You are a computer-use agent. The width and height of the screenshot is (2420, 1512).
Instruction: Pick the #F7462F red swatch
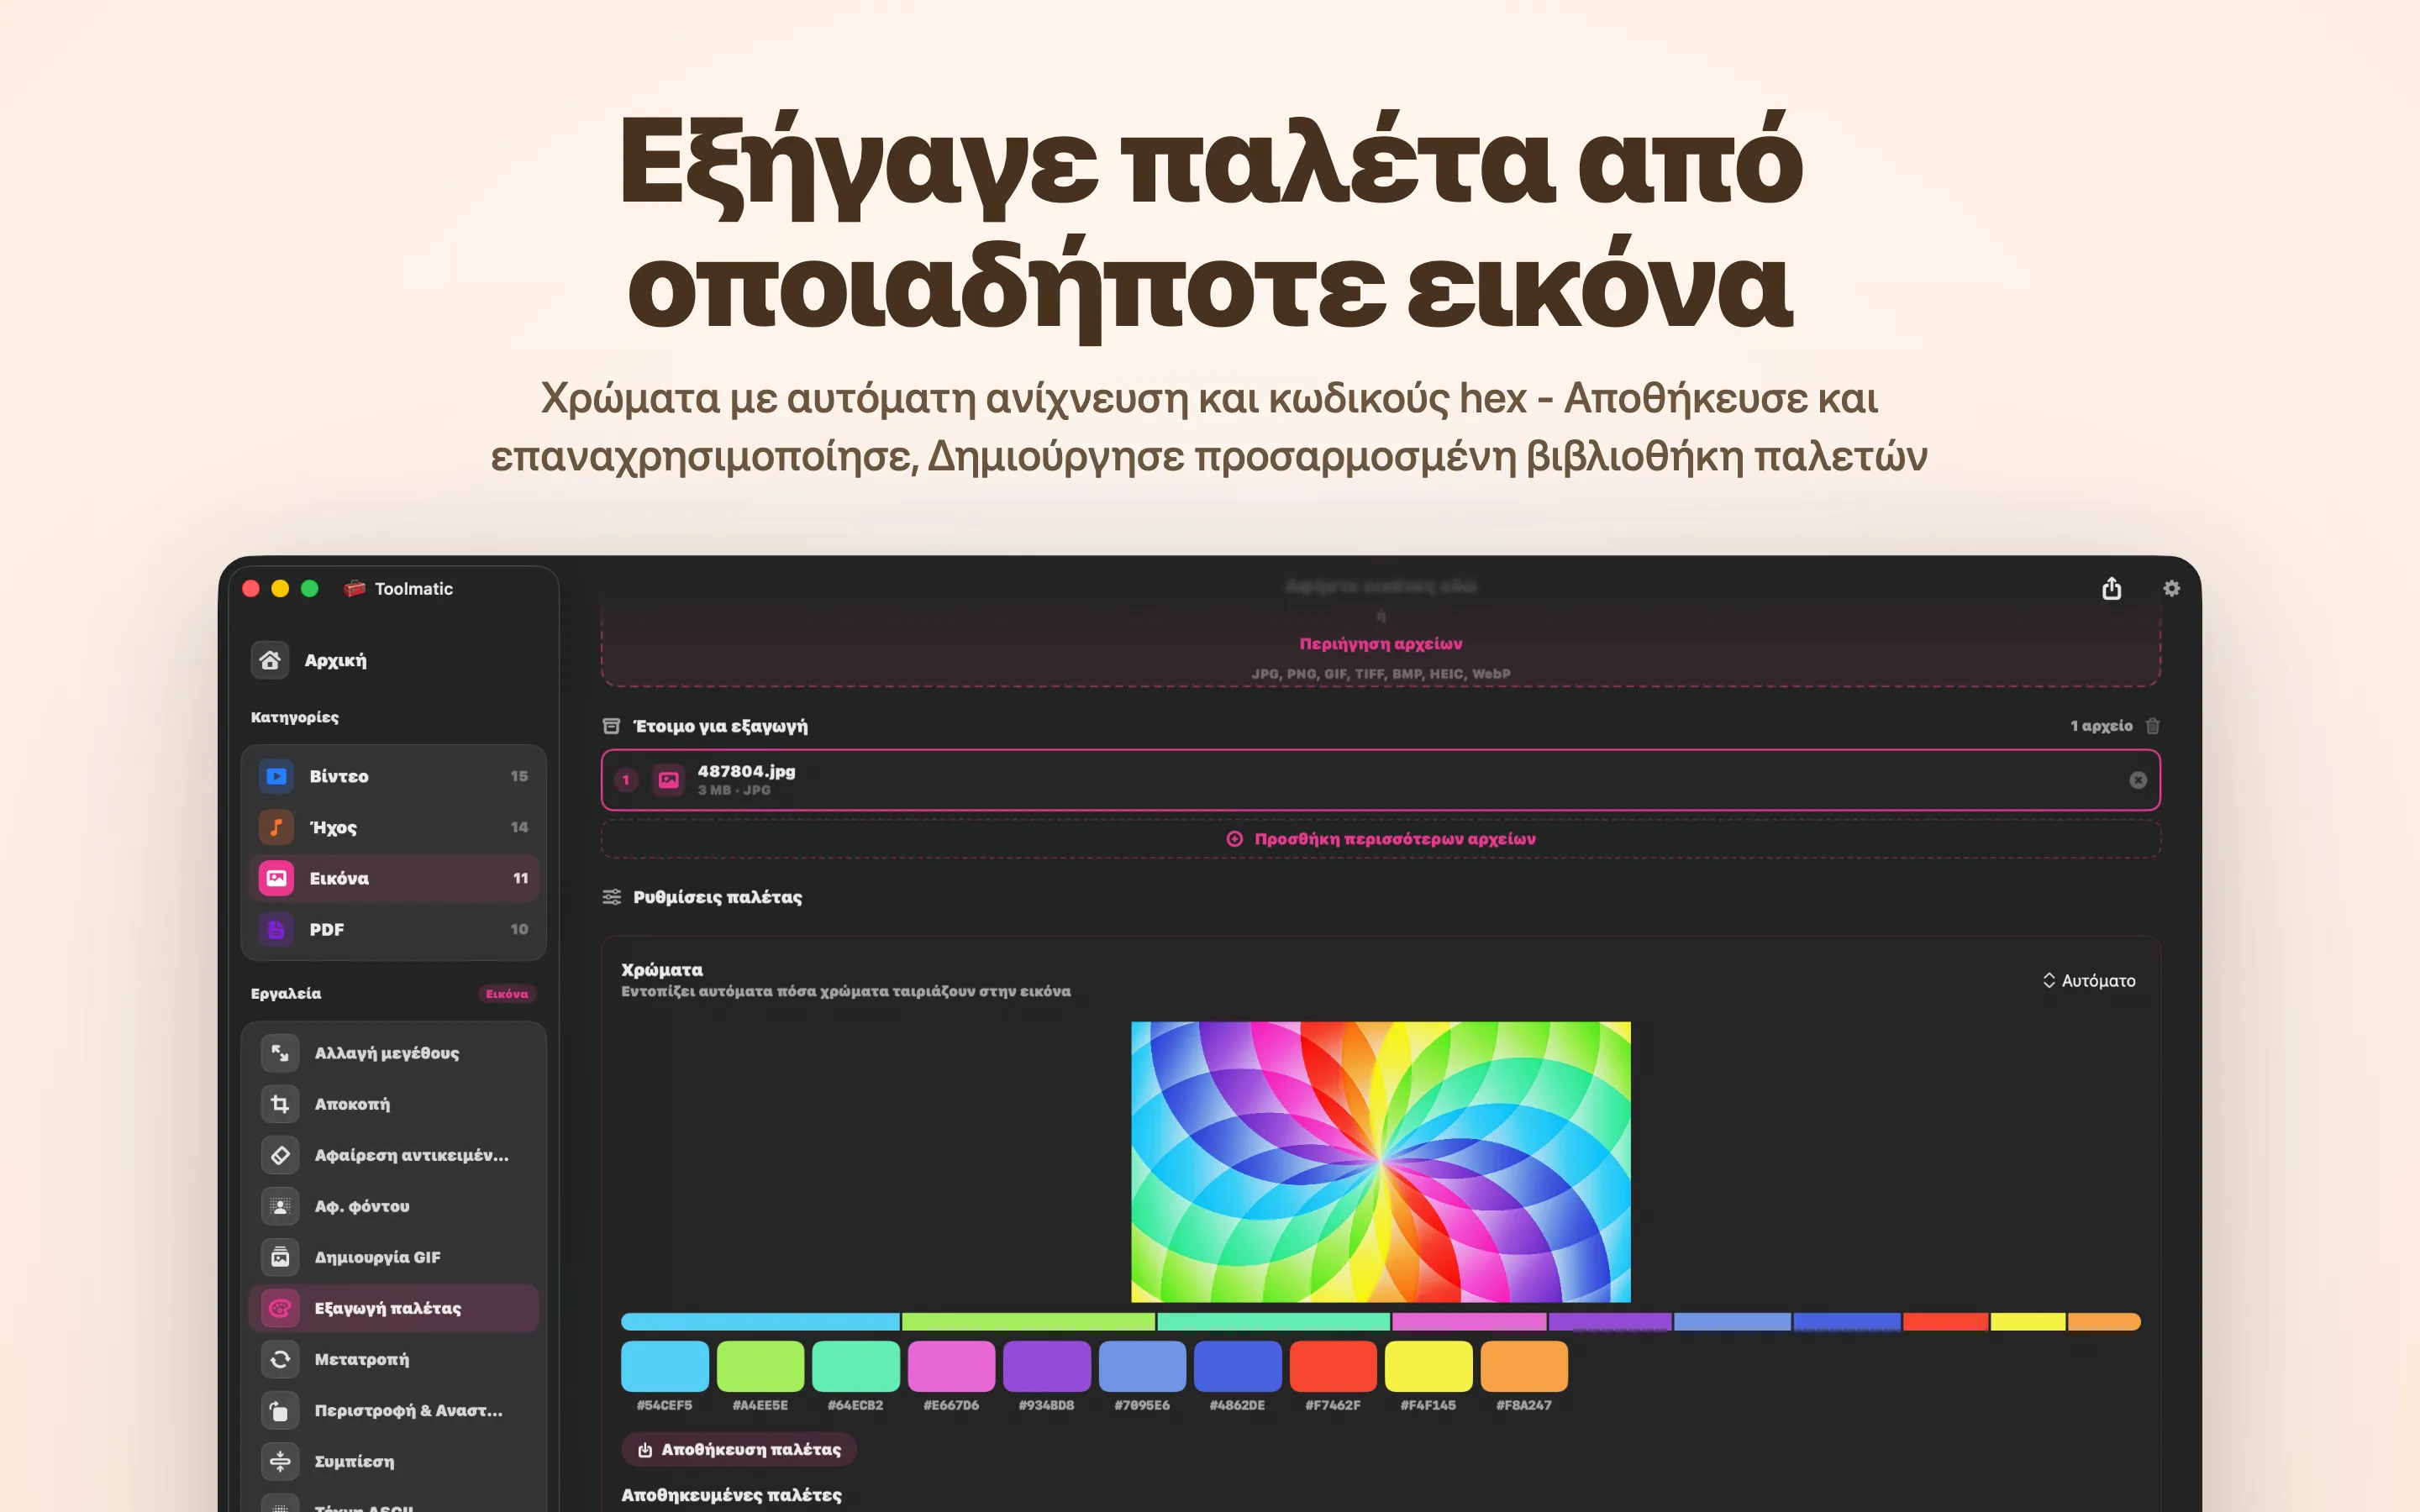coord(1333,1366)
